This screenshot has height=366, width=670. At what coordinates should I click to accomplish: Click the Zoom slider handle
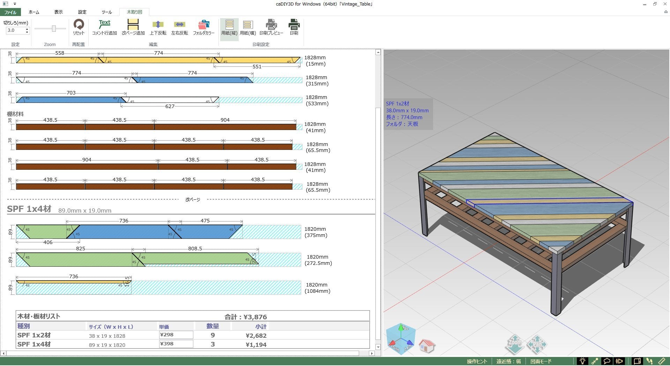click(54, 29)
